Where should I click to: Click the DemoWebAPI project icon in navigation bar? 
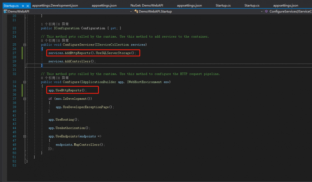click(x=5, y=11)
